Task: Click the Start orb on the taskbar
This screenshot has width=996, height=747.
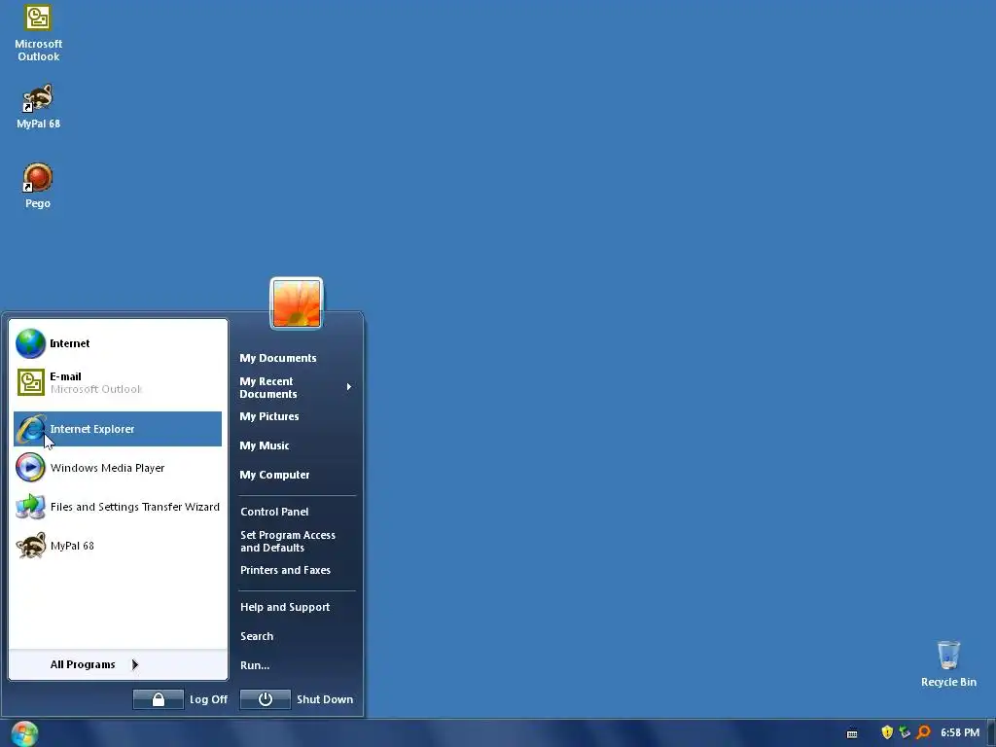Action: [x=24, y=733]
